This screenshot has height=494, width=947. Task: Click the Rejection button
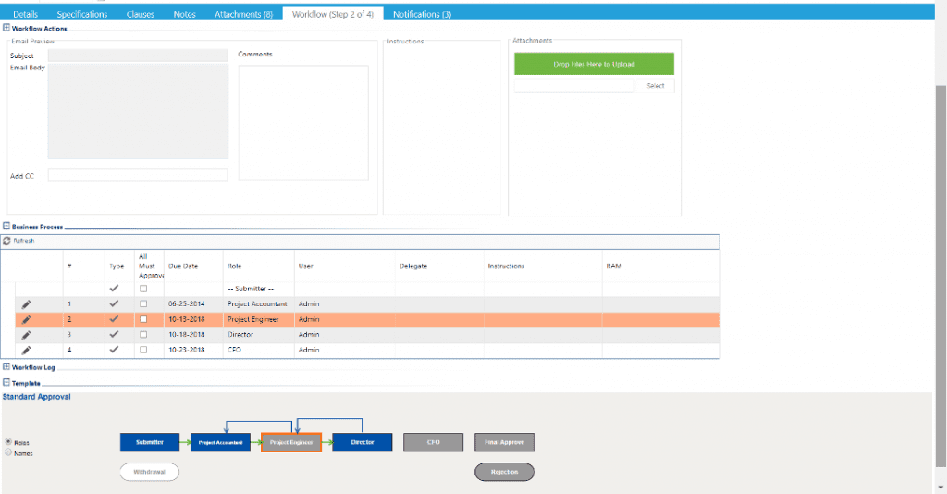point(504,472)
